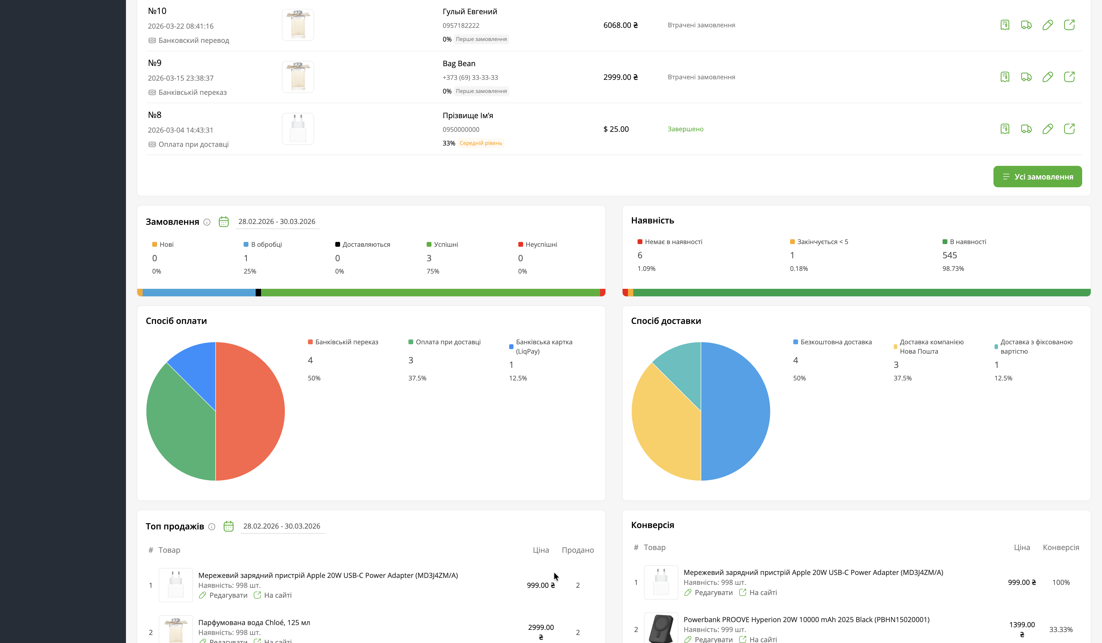Screen dimensions: 1102x643
Task: Open the invoice icon for order №10
Action: [1005, 25]
